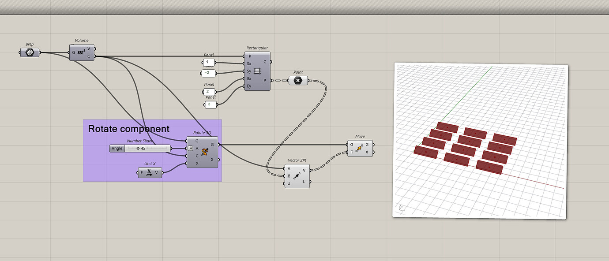Click the B input of Vector 2Pt
The image size is (609, 261).
point(289,176)
